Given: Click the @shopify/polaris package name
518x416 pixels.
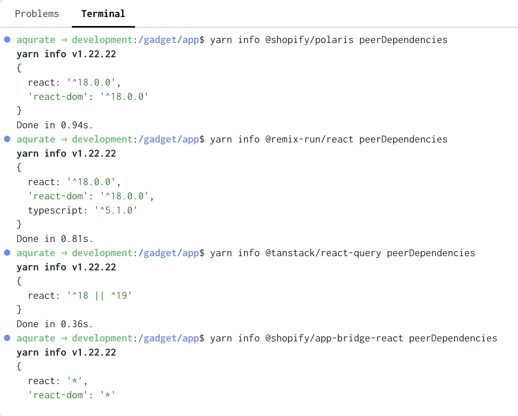Looking at the screenshot, I should (x=309, y=40).
